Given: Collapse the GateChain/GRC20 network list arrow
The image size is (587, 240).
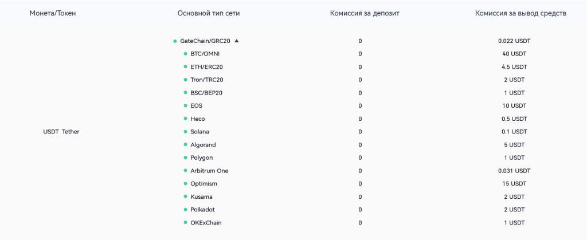Looking at the screenshot, I should [237, 41].
